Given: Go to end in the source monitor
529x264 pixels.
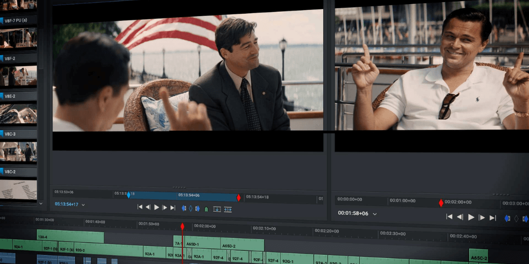Looking at the screenshot, I should (x=173, y=208).
